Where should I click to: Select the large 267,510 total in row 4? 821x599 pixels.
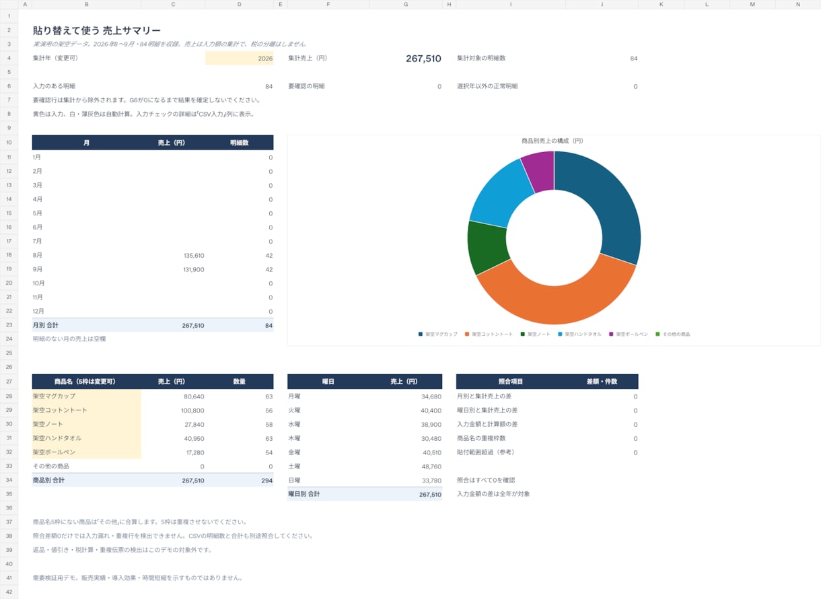[x=423, y=59]
